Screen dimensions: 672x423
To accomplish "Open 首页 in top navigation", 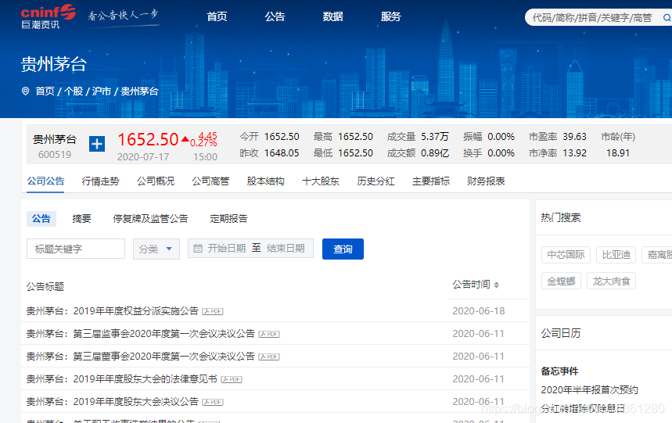I will [217, 16].
